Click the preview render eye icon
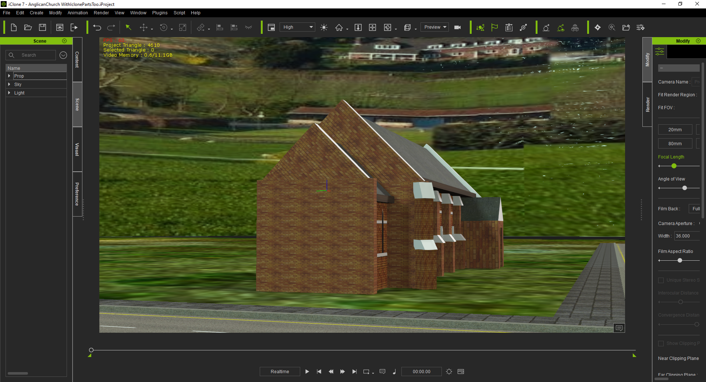Screen dimensions: 706x382 (x=60, y=28)
